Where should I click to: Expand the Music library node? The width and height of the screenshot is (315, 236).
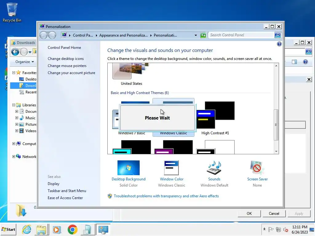pos(17,118)
